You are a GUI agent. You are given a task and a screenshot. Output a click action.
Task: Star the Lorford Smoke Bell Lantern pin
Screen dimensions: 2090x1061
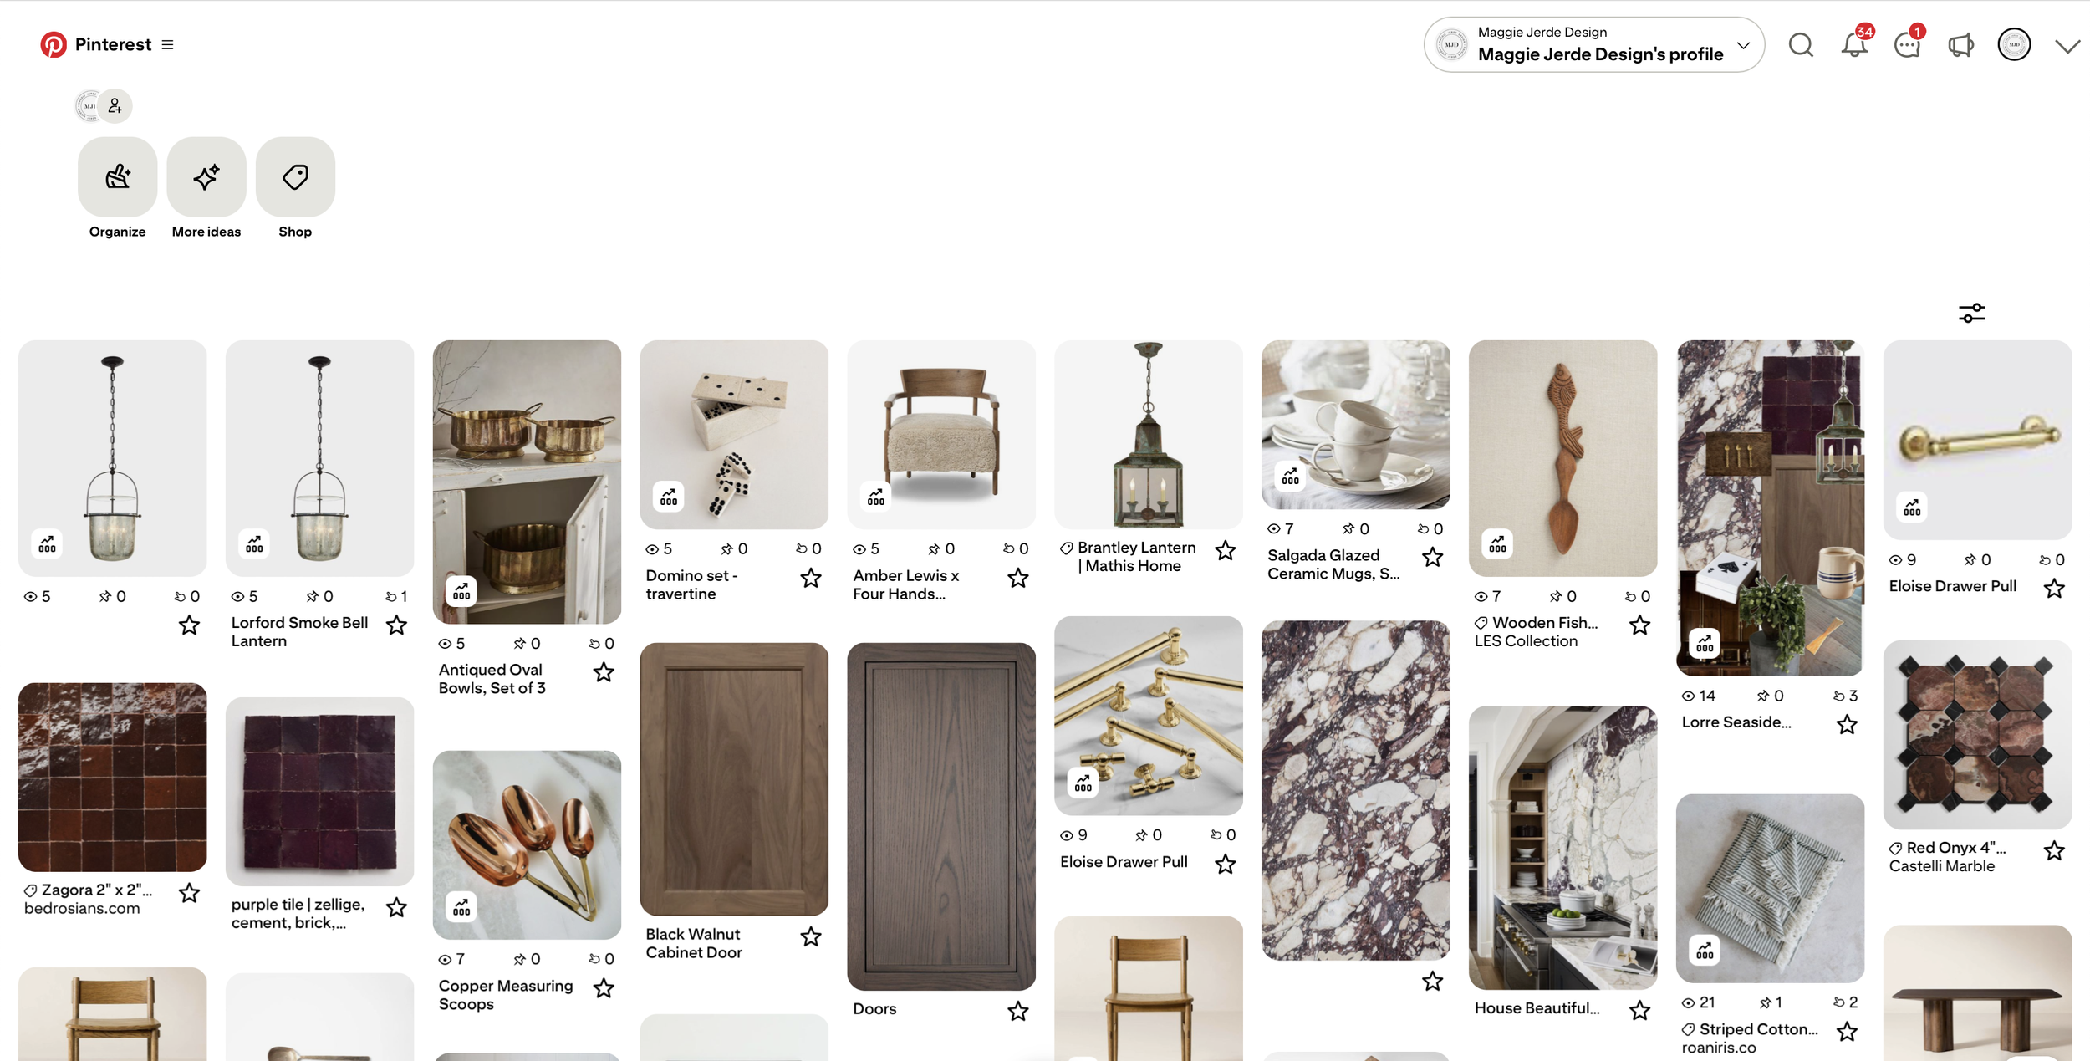pyautogui.click(x=396, y=625)
